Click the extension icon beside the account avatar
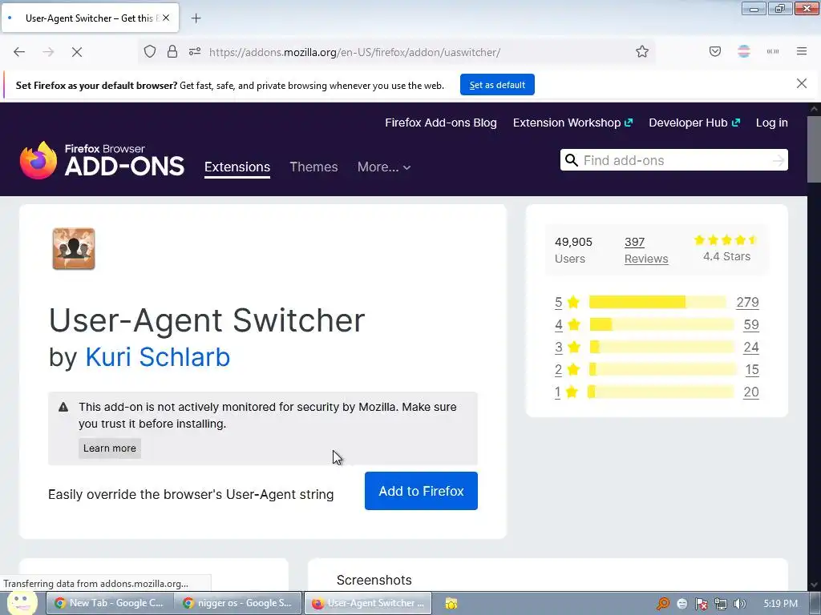 pyautogui.click(x=773, y=51)
